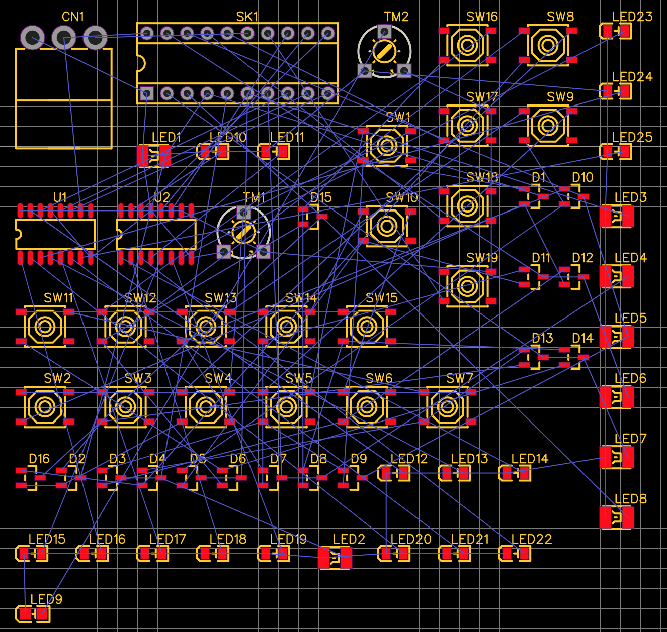Select the SW3 tactile switch footprint
Image resolution: width=667 pixels, height=632 pixels.
tap(125, 407)
